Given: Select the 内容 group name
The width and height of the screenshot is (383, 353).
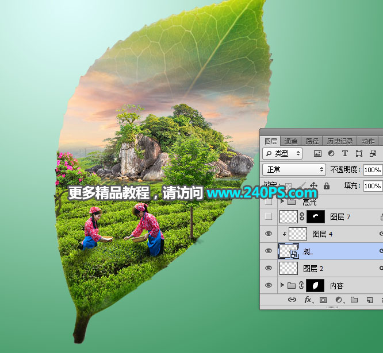Looking at the screenshot, I should point(336,285).
